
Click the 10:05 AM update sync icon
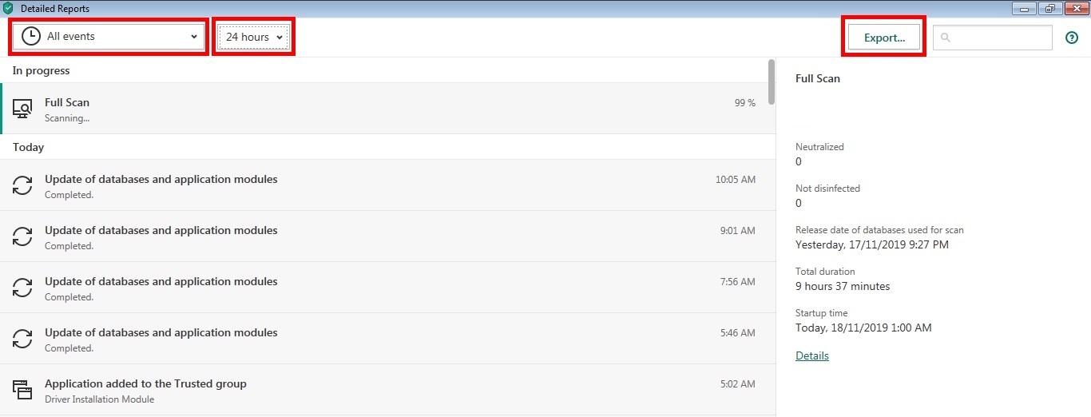22,186
